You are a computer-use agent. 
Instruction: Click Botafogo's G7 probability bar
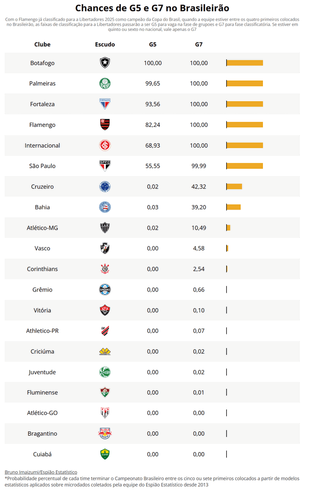(x=244, y=63)
